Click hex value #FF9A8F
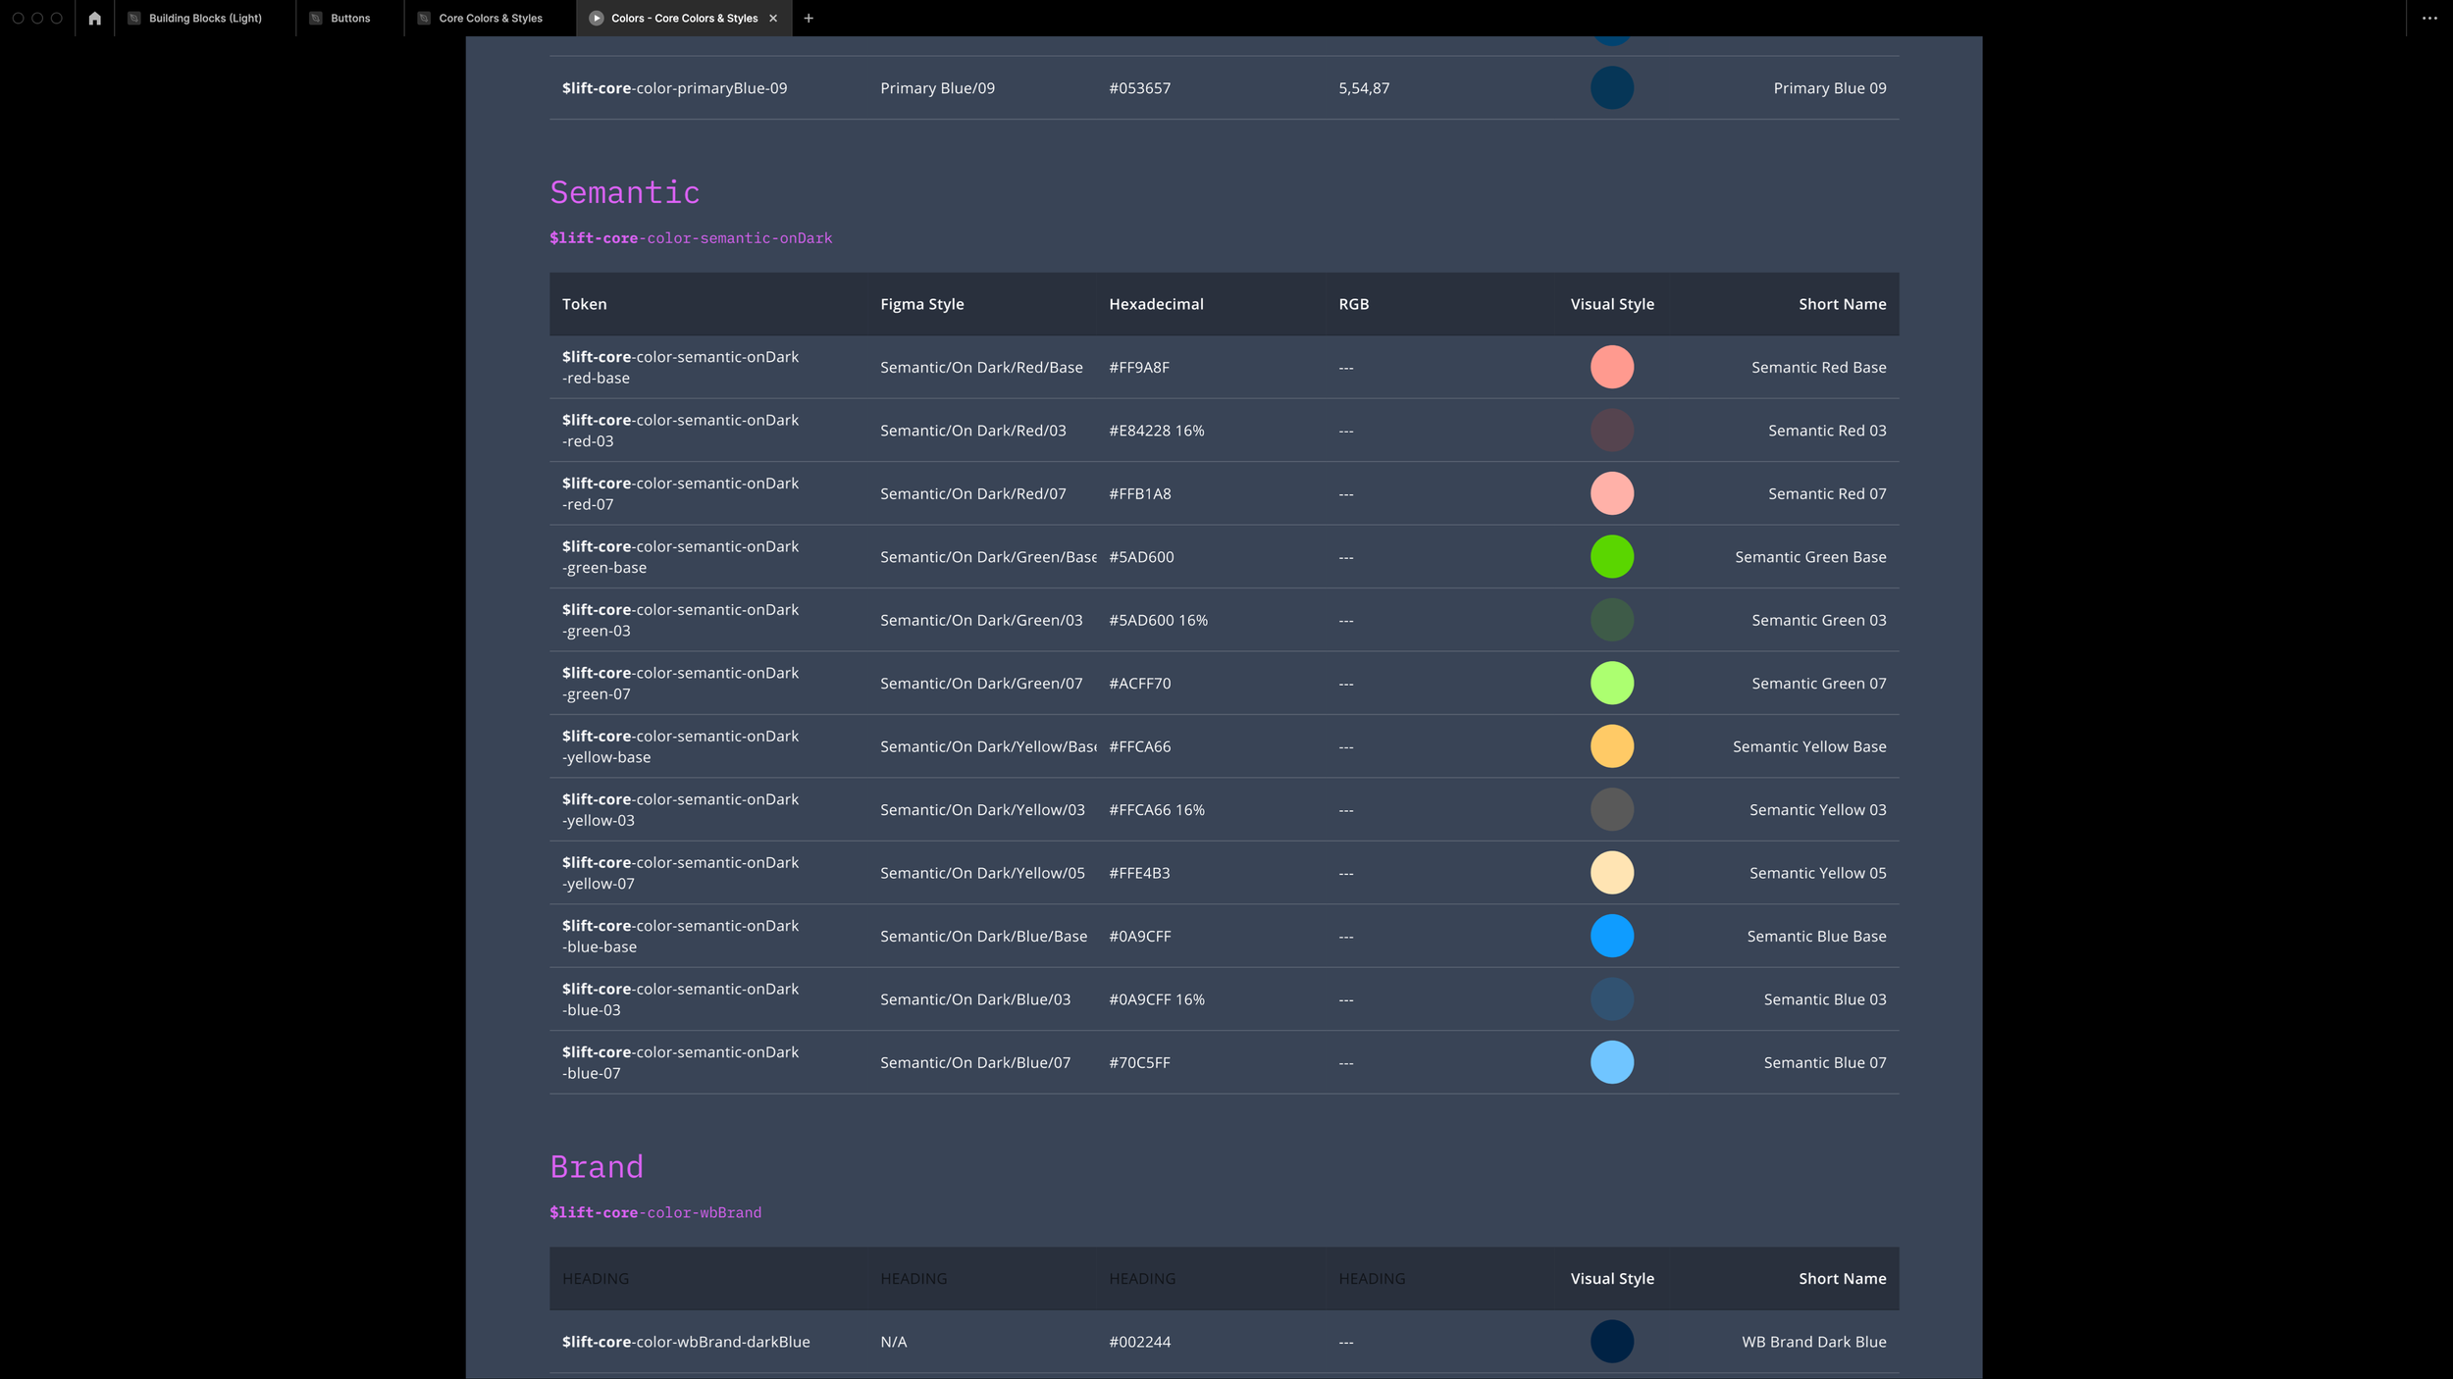2453x1379 pixels. tap(1138, 367)
